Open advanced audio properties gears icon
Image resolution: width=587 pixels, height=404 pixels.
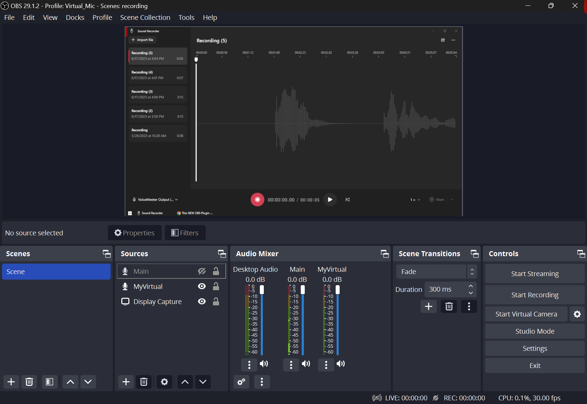pyautogui.click(x=241, y=382)
